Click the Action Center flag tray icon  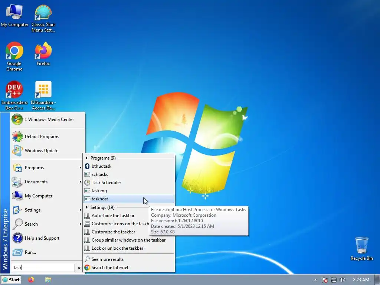click(x=324, y=280)
